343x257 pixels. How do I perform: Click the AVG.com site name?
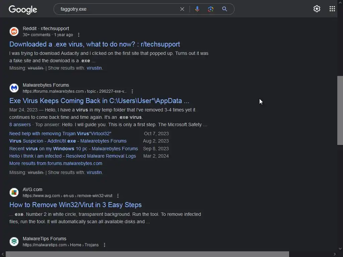click(32, 189)
